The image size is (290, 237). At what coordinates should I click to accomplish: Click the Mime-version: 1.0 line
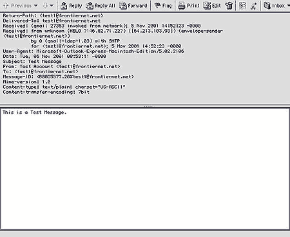[x=26, y=82]
